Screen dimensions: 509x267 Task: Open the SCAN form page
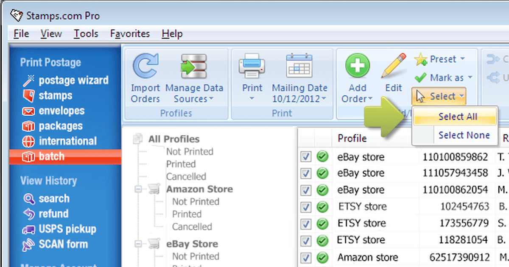click(63, 245)
